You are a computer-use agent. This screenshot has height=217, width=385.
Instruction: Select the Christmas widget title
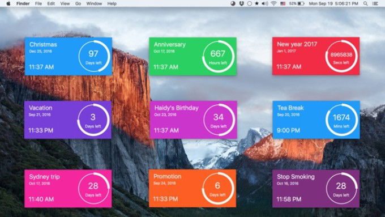(x=43, y=45)
